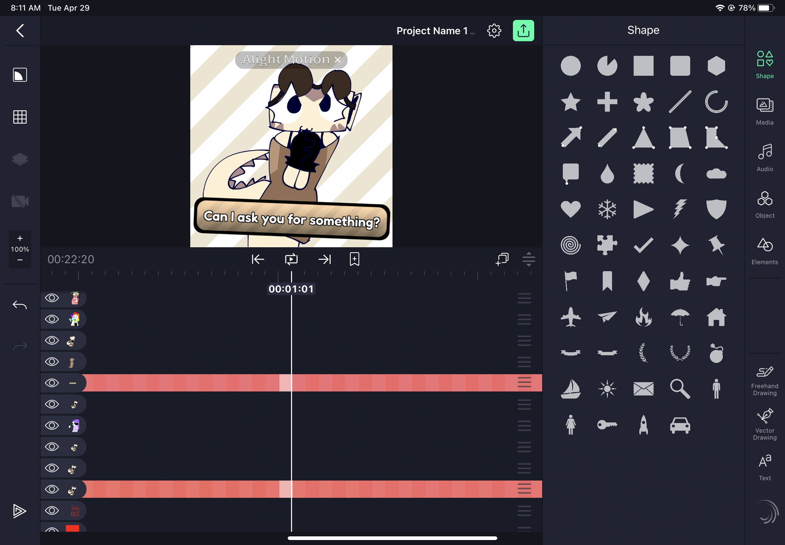Jump to the end of the timeline

(x=324, y=259)
